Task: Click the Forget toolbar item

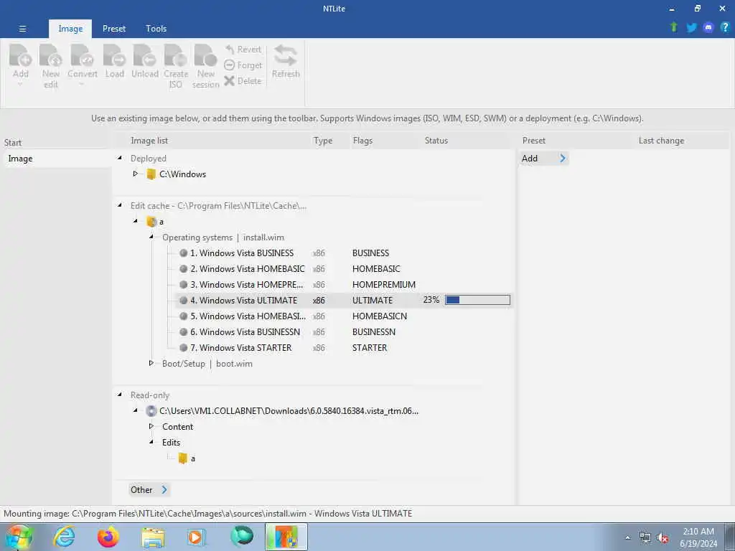Action: point(243,65)
